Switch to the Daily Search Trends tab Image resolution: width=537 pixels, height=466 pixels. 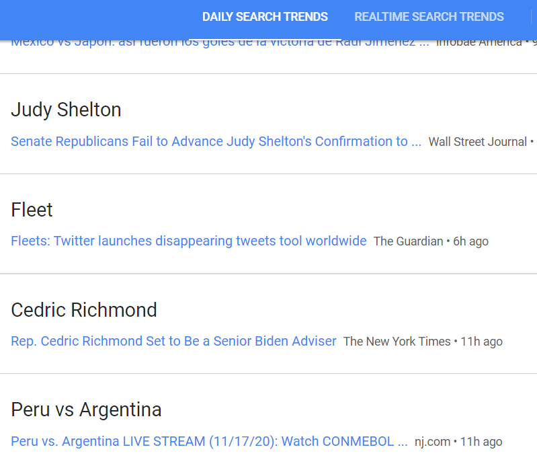click(x=265, y=17)
